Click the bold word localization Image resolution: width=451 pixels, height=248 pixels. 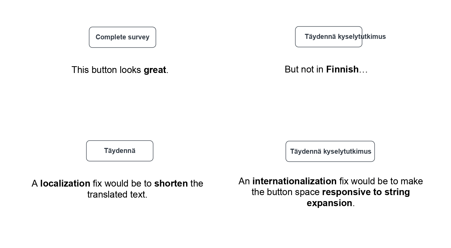coord(65,183)
